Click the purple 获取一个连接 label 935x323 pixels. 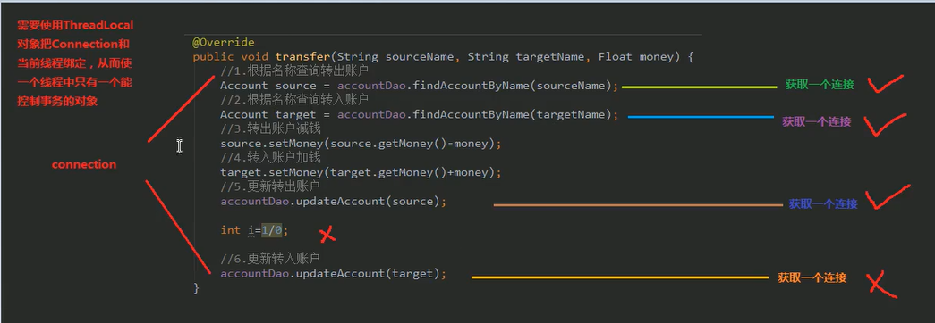coord(816,121)
